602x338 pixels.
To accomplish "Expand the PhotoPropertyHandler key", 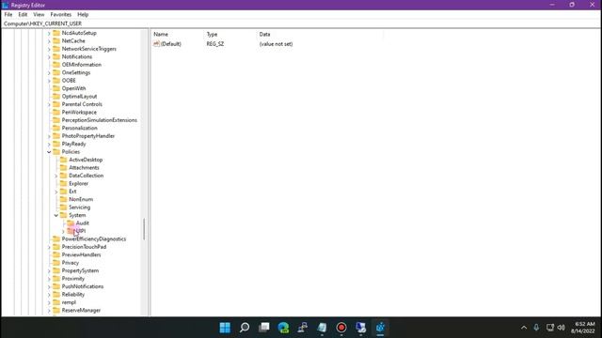I will pos(49,136).
